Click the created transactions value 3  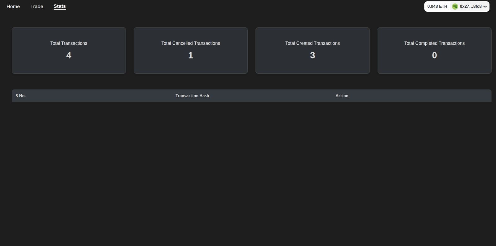click(312, 55)
